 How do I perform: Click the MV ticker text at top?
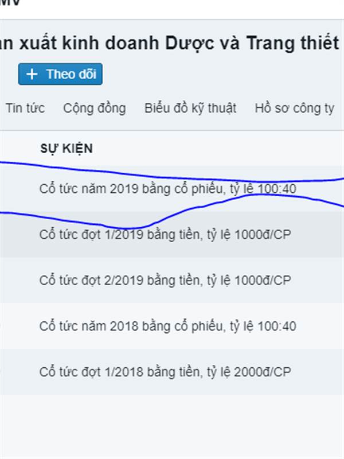10,3
